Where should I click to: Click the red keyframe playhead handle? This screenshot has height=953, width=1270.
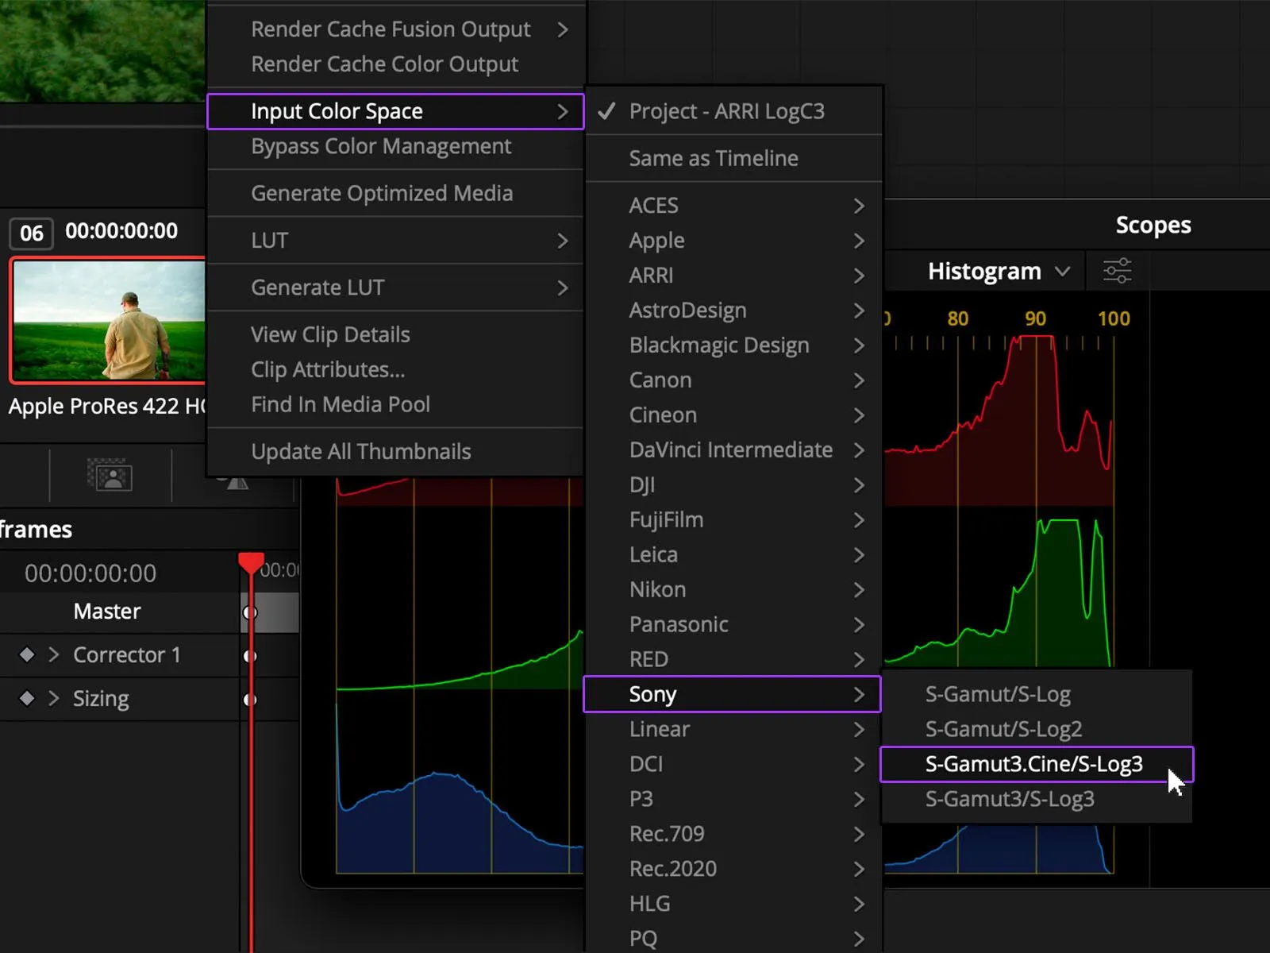click(x=251, y=563)
